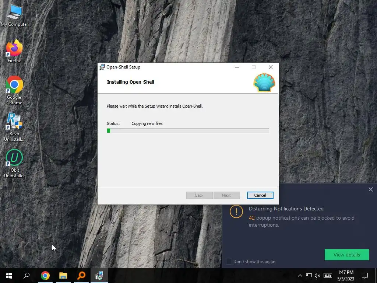Open Google Chrome desktop shortcut
Image resolution: width=377 pixels, height=283 pixels.
pyautogui.click(x=14, y=90)
